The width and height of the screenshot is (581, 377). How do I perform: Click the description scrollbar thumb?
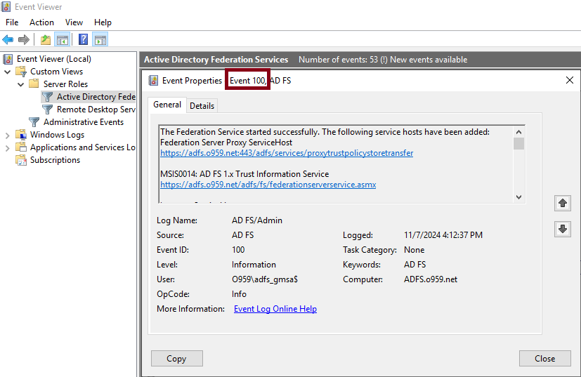click(x=518, y=143)
